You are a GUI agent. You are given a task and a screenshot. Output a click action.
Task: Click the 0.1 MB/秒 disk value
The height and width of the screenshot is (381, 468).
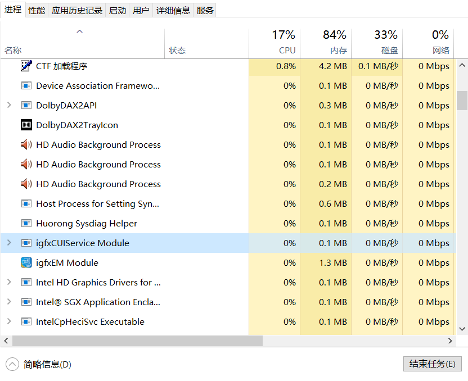coord(378,66)
